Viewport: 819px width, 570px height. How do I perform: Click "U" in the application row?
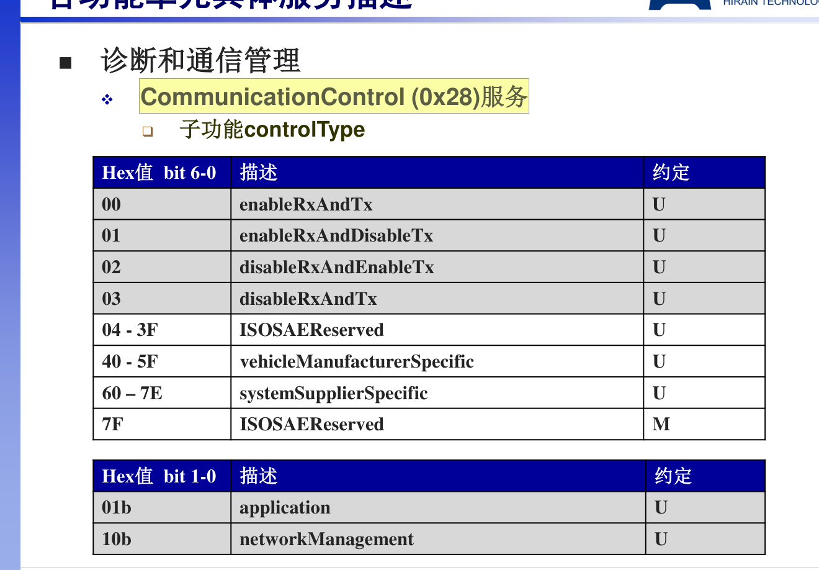click(705, 507)
